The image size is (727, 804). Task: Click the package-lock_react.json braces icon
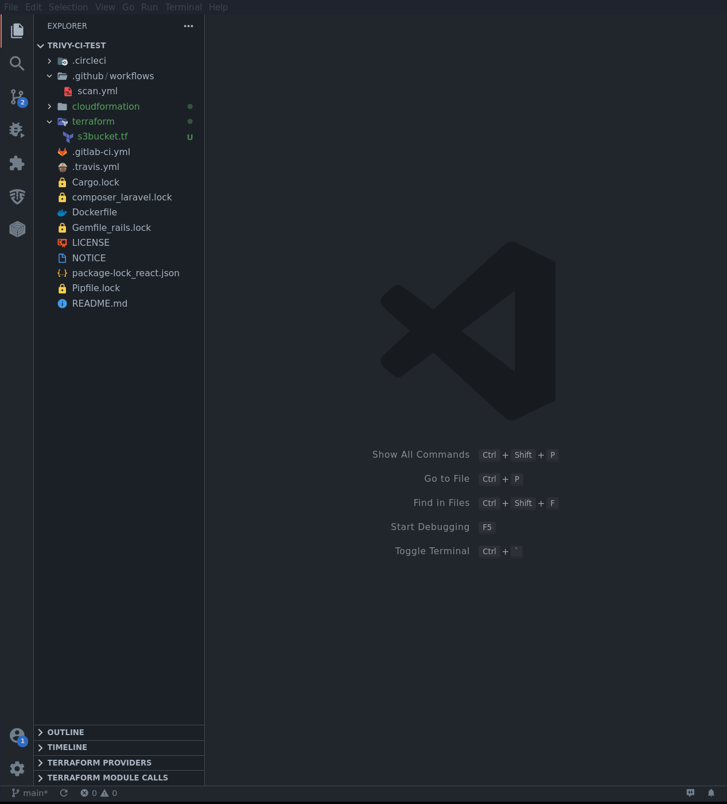click(x=63, y=273)
